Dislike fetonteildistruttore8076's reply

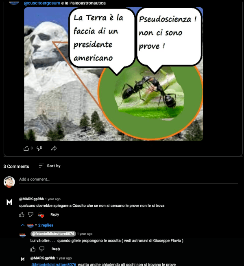coord(42,249)
